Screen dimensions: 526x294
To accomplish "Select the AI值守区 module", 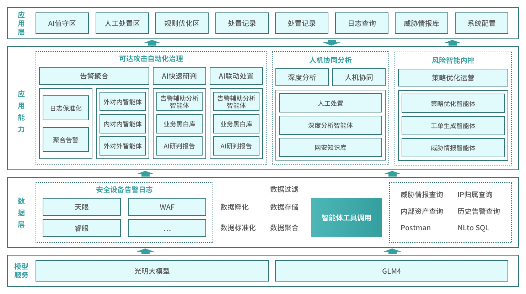I will [x=62, y=23].
